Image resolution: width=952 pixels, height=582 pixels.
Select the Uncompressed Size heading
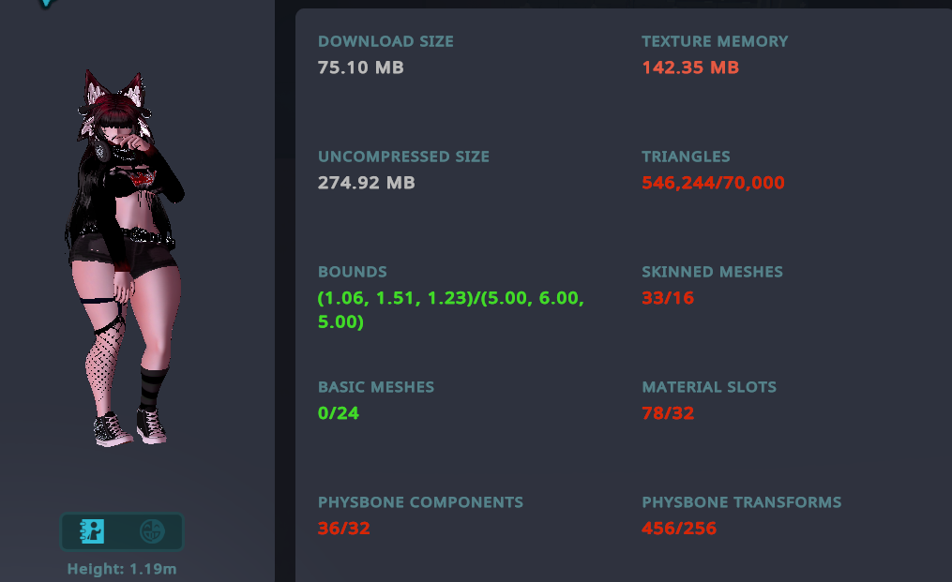tap(403, 157)
